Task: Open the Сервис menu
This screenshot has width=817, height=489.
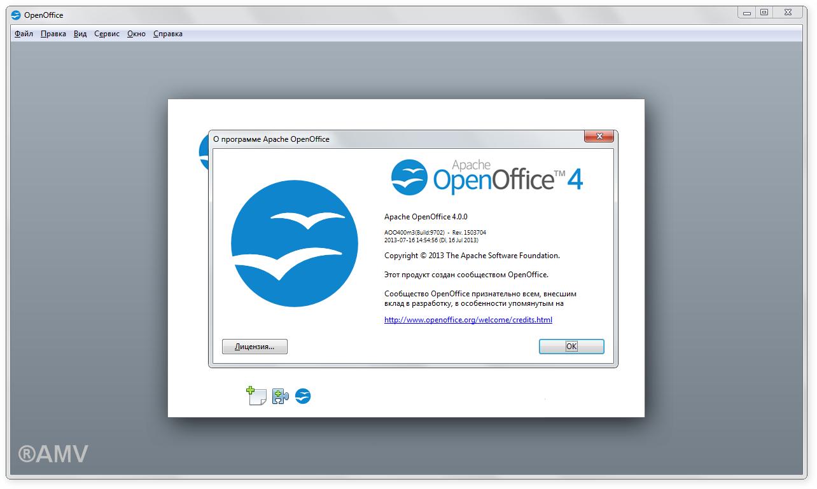Action: (x=107, y=34)
